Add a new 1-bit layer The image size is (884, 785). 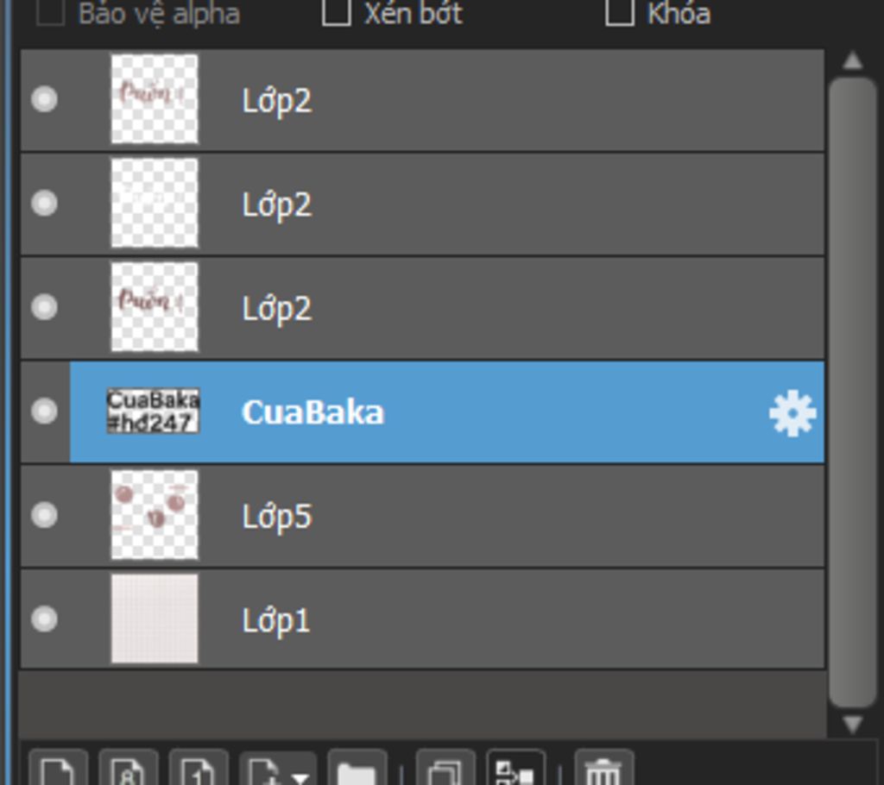pyautogui.click(x=199, y=768)
